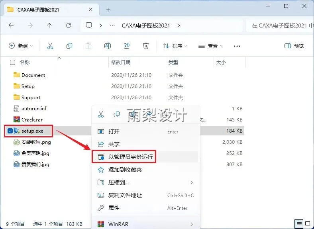Expand the chevron after CAXA电子图板2021 in address bar
This screenshot has width=314, height=229.
pyautogui.click(x=179, y=25)
